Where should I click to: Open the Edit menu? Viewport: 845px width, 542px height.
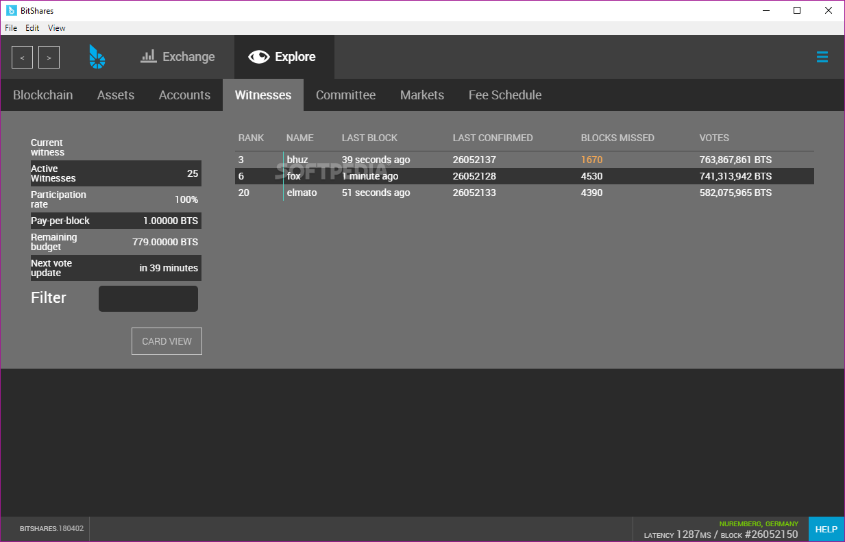tap(32, 28)
